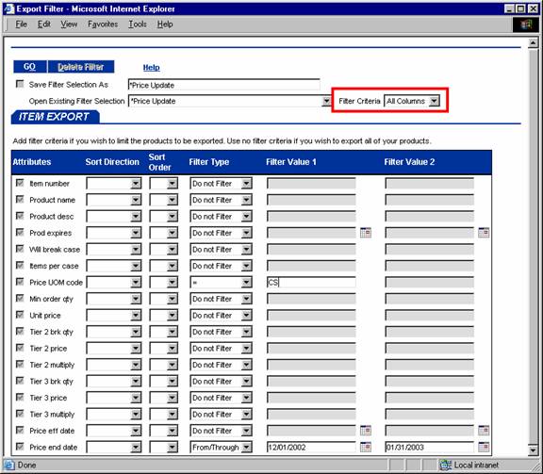
Task: Open calendar for Prod expires Filter Value 2
Action: point(484,233)
